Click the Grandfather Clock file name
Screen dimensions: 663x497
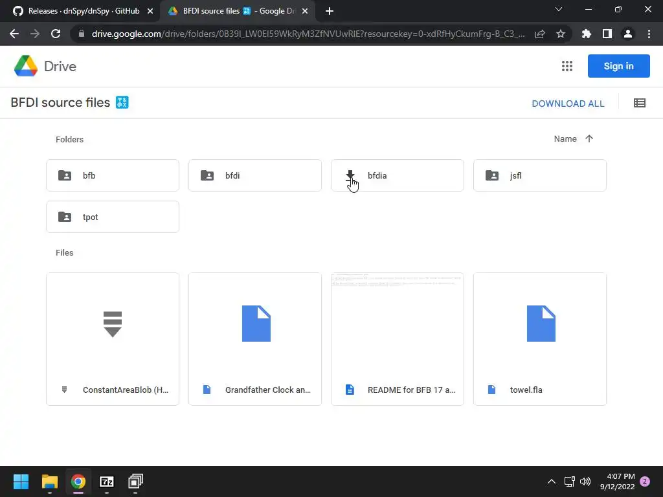point(267,390)
